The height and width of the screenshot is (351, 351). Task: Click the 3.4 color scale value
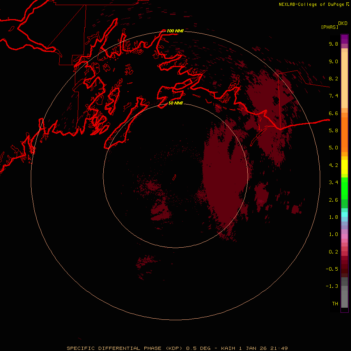point(333,183)
